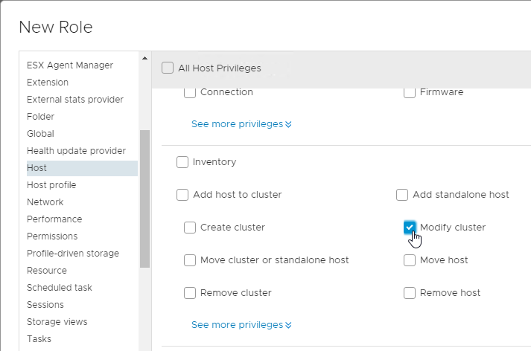Select the Global category
The height and width of the screenshot is (351, 531).
[40, 134]
